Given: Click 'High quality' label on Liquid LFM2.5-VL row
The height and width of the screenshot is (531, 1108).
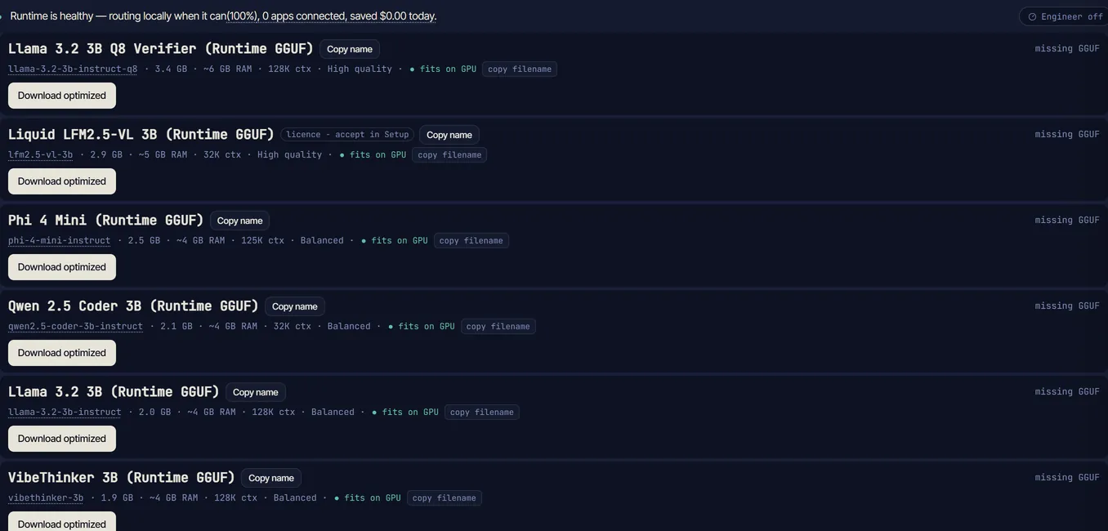Looking at the screenshot, I should click(289, 155).
